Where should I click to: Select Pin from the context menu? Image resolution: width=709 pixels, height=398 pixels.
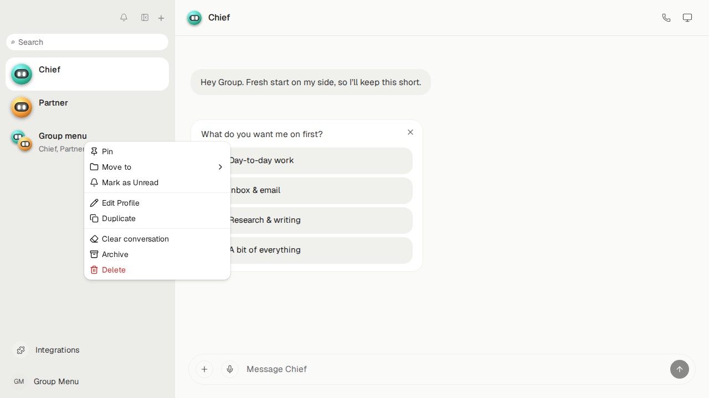click(x=157, y=151)
